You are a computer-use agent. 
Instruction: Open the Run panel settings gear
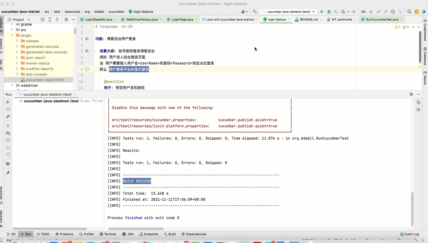click(411, 94)
